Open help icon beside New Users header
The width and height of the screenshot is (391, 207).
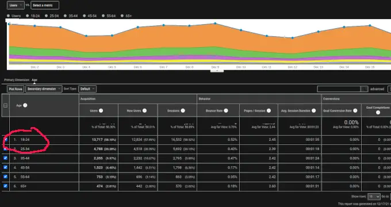144,110
